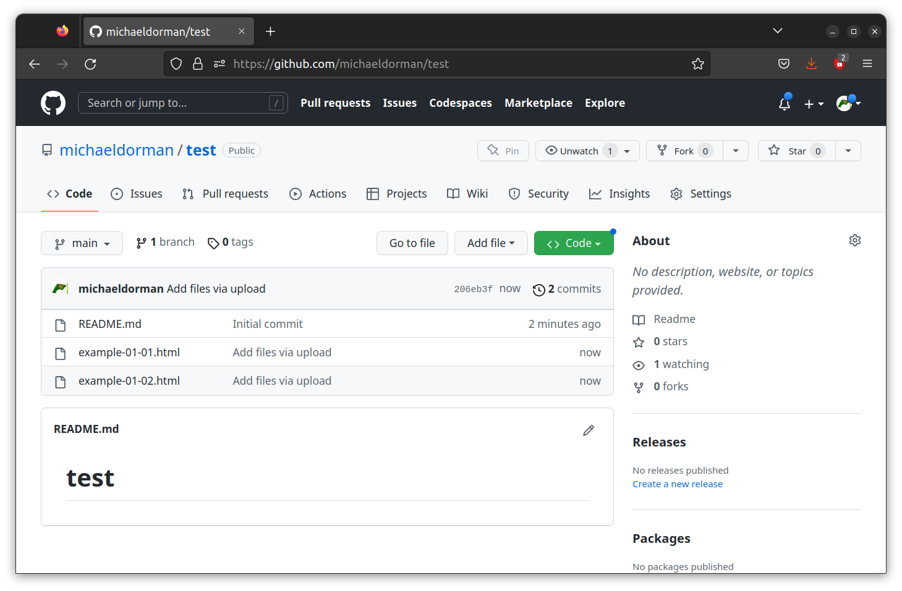Open notifications via the bell icon
Image resolution: width=902 pixels, height=591 pixels.
click(783, 104)
